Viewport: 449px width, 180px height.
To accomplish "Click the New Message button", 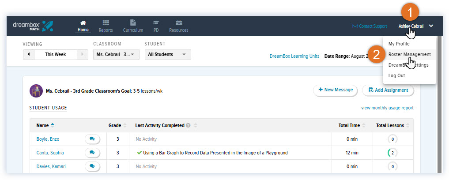I will [336, 90].
